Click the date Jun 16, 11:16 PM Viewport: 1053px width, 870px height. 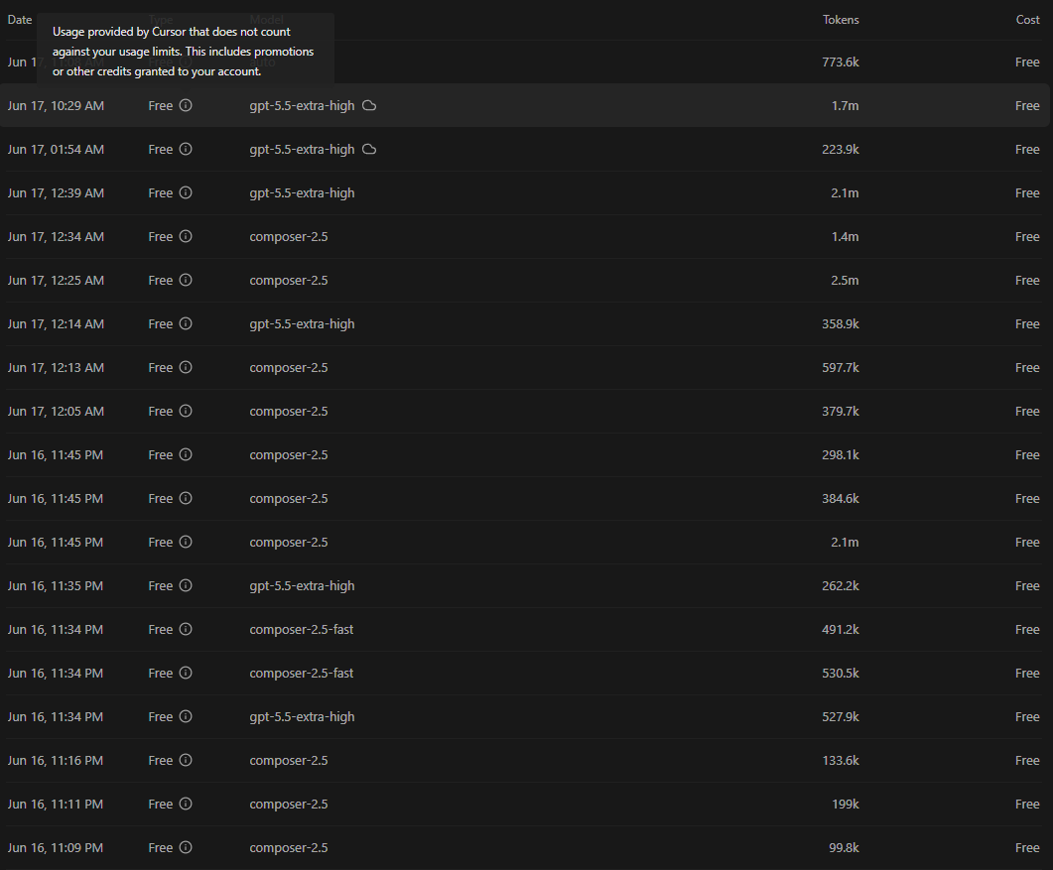click(x=55, y=760)
